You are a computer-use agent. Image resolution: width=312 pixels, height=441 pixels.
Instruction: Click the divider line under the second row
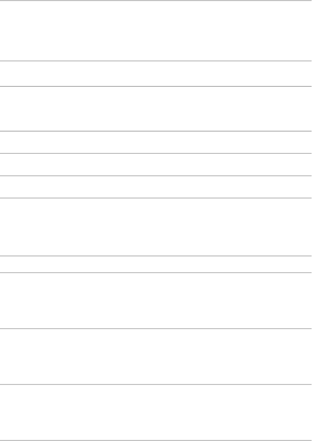point(156,86)
